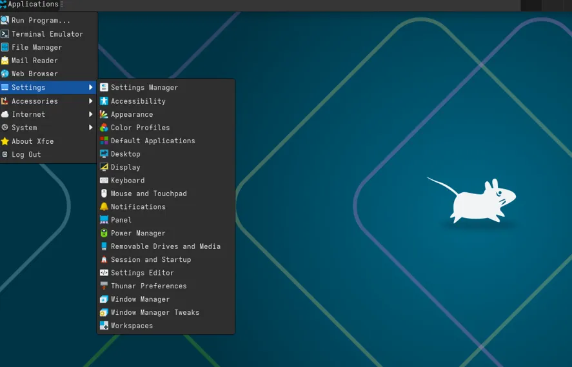Open Accessibility settings entry
The width and height of the screenshot is (572, 367).
166,101
